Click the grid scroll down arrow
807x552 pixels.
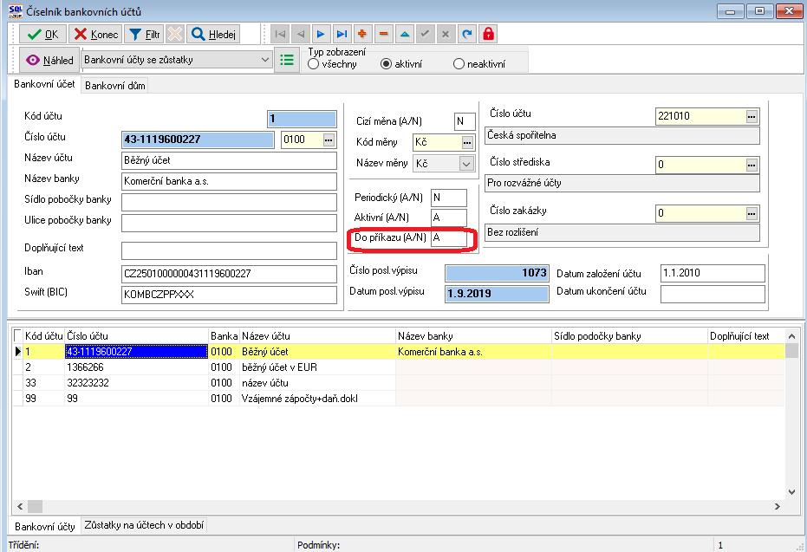pyautogui.click(x=791, y=492)
